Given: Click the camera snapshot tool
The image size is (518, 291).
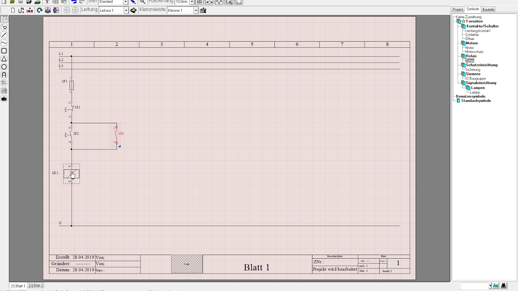Looking at the screenshot, I should 4,99.
